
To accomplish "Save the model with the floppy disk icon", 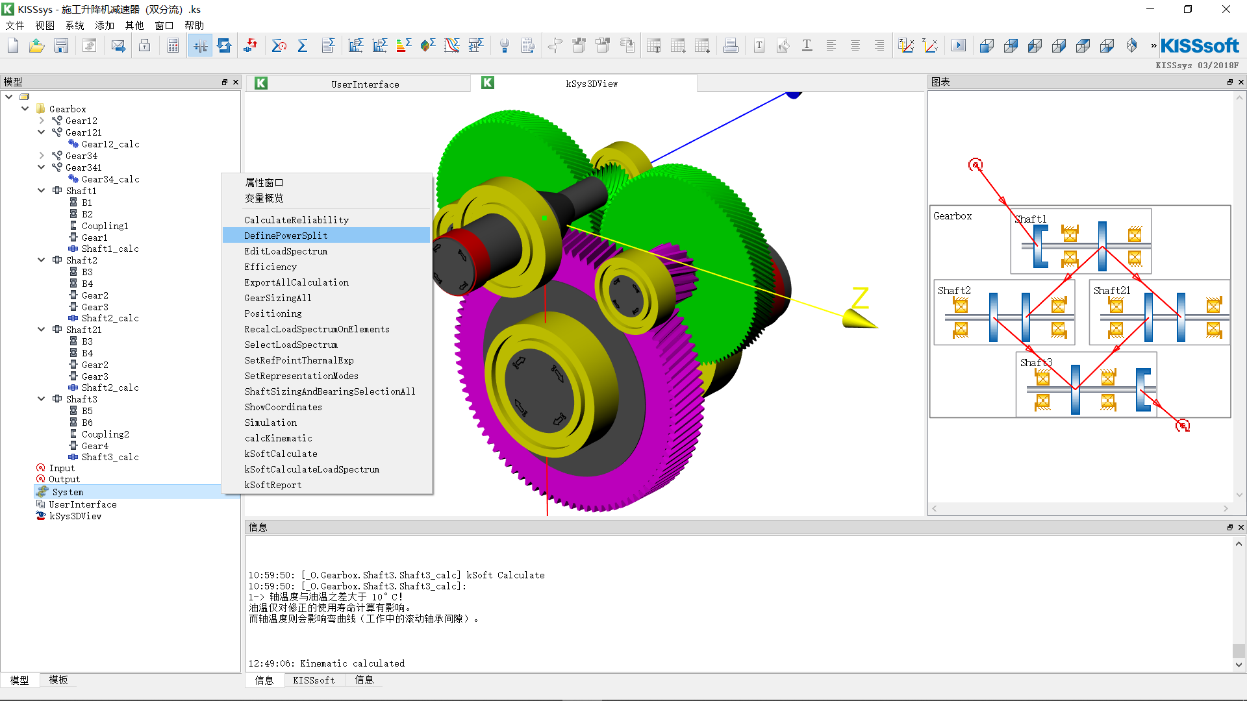I will (61, 45).
